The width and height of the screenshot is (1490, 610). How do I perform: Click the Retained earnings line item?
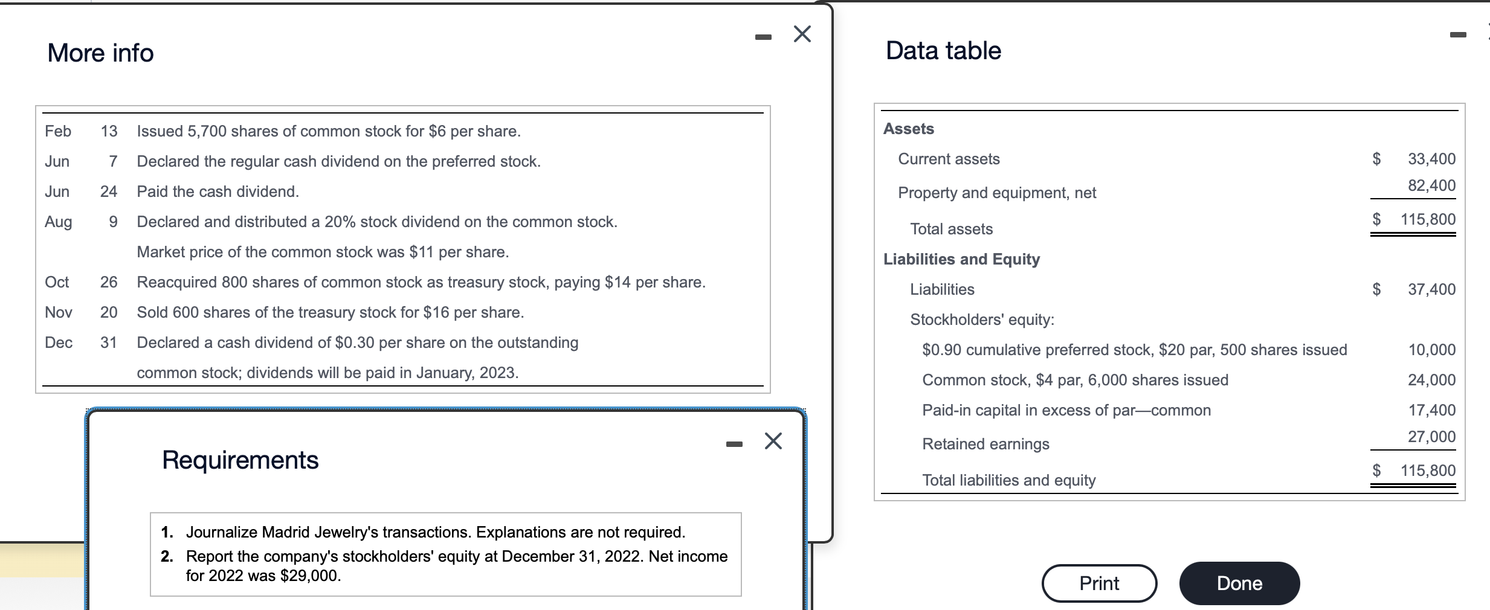coord(985,444)
